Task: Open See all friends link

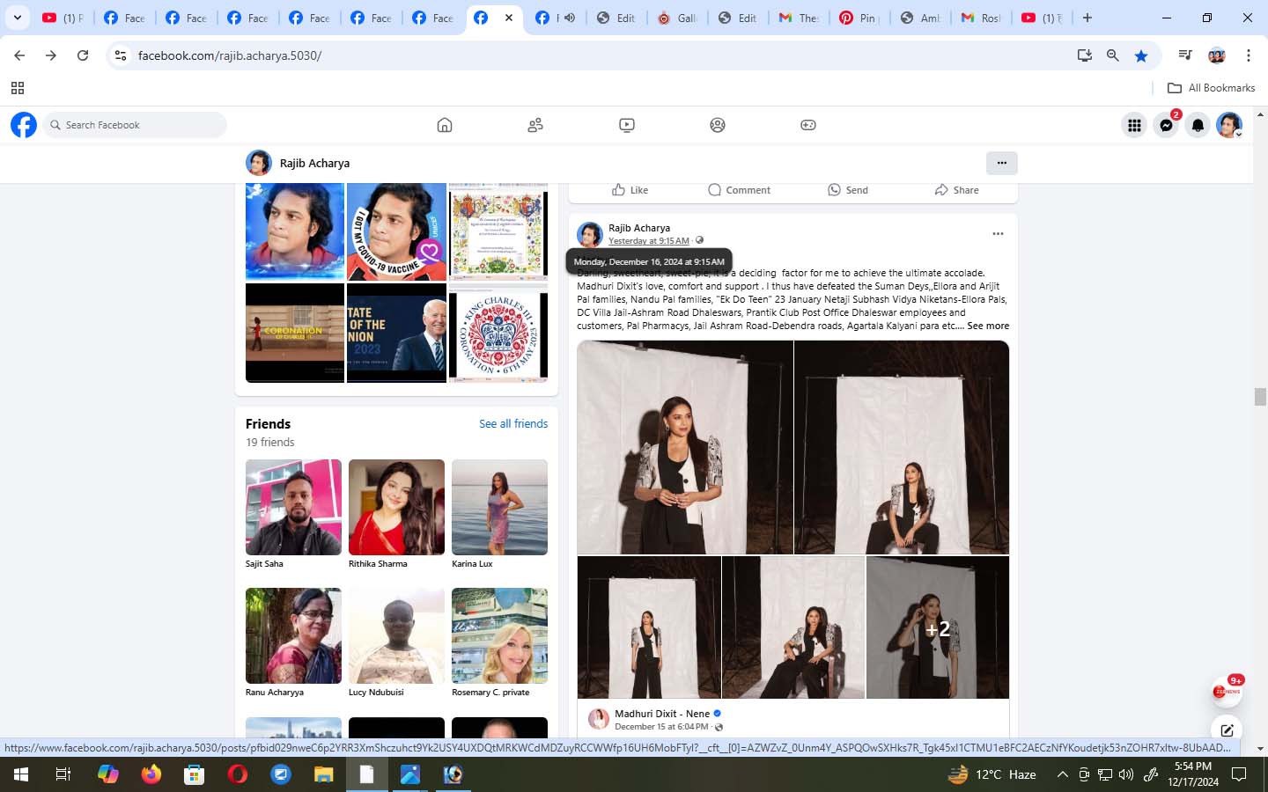Action: pyautogui.click(x=513, y=424)
